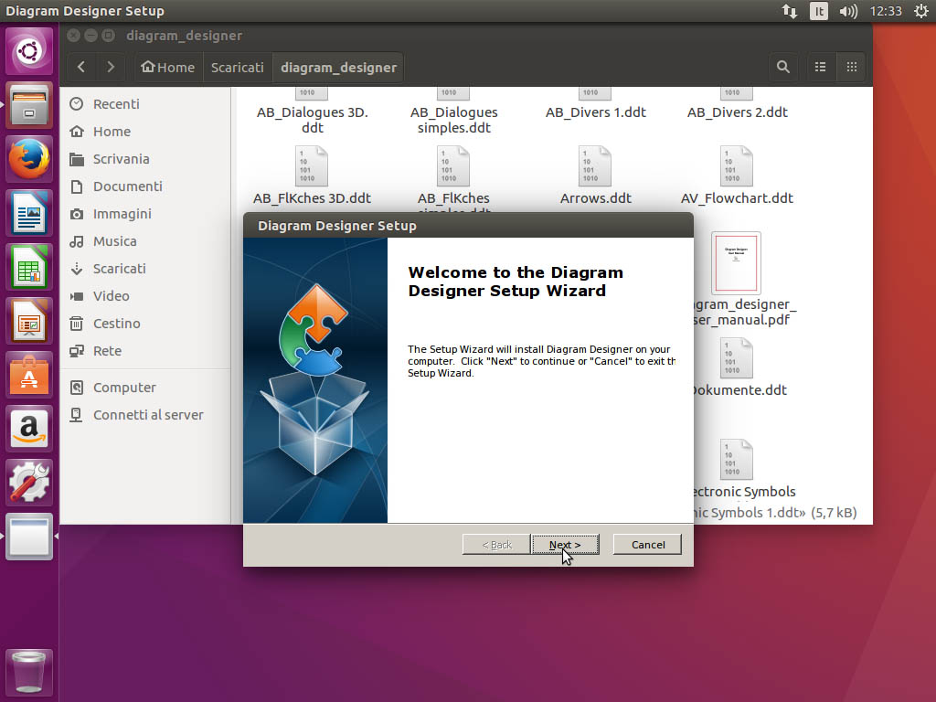This screenshot has height=702, width=936.
Task: Open the keyboard layout indicator menu
Action: click(x=819, y=11)
